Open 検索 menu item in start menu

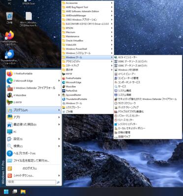coord(33,146)
